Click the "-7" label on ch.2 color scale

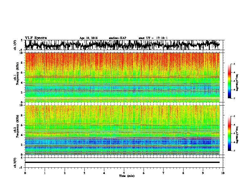point(234,151)
